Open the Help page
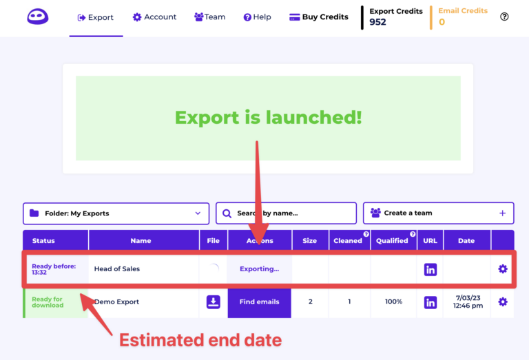The image size is (529, 360). click(258, 17)
